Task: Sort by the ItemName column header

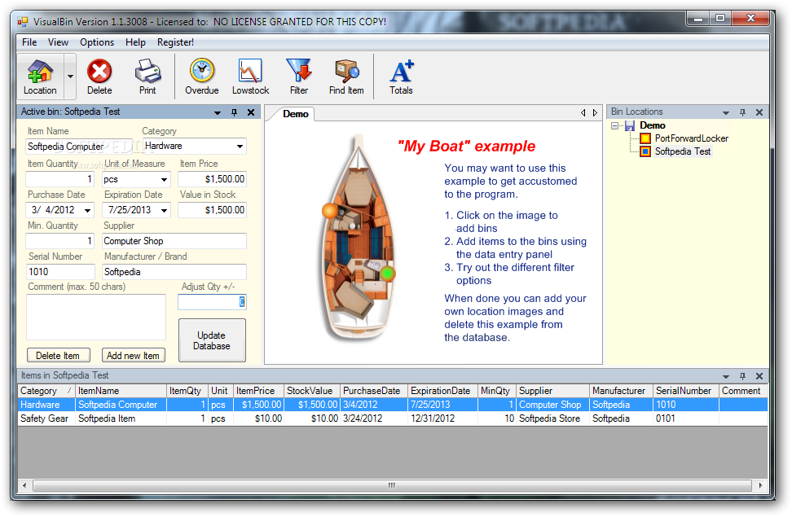Action: [121, 391]
